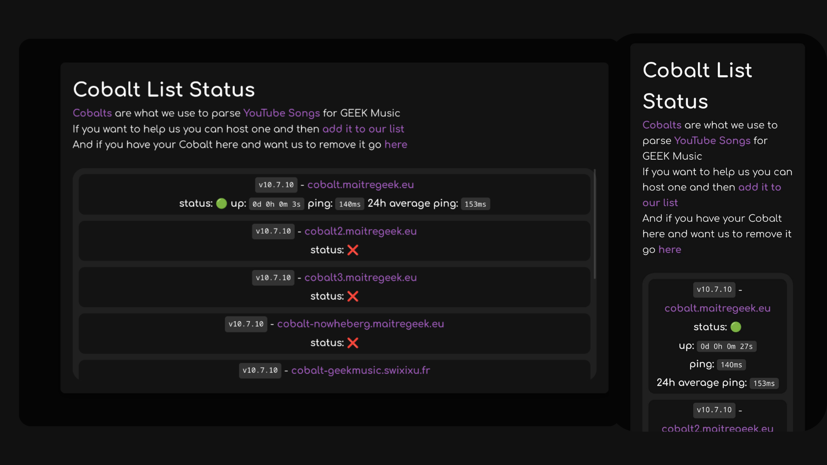Click the red X status of cobalt2.maitregeek.eu
The height and width of the screenshot is (465, 827).
353,250
